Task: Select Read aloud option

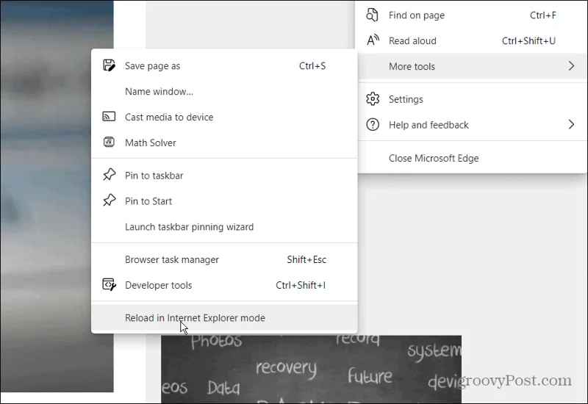Action: [473, 41]
